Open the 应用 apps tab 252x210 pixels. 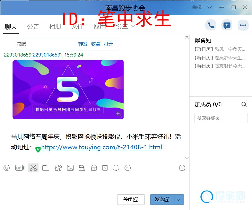(x=100, y=26)
